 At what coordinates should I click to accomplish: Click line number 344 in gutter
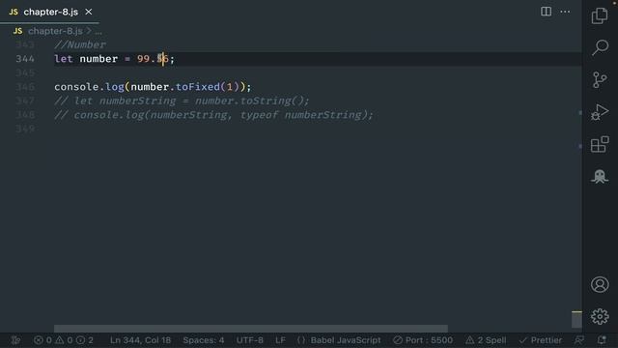25,59
